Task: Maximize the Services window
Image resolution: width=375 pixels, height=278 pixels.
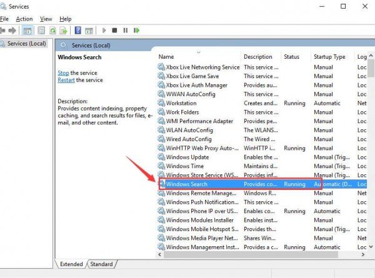Action: pos(343,6)
